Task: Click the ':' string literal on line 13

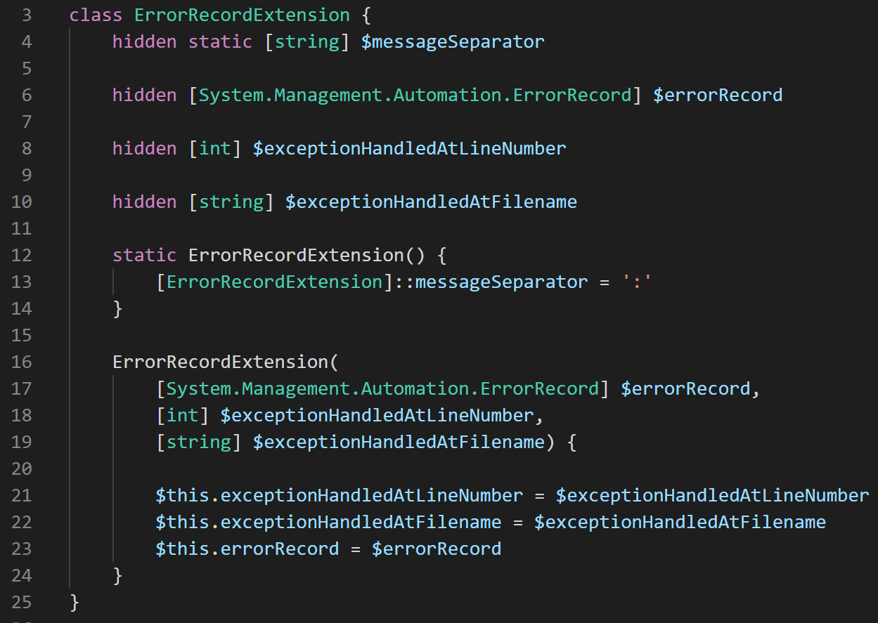Action: (639, 282)
